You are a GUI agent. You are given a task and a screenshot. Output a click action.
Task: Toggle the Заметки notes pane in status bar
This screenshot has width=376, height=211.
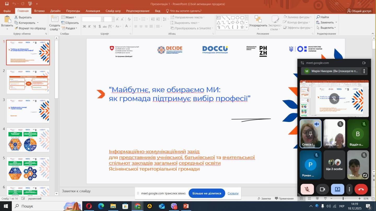264,198
